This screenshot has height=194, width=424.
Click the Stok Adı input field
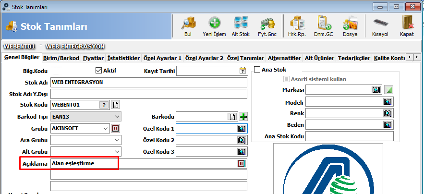(x=149, y=82)
